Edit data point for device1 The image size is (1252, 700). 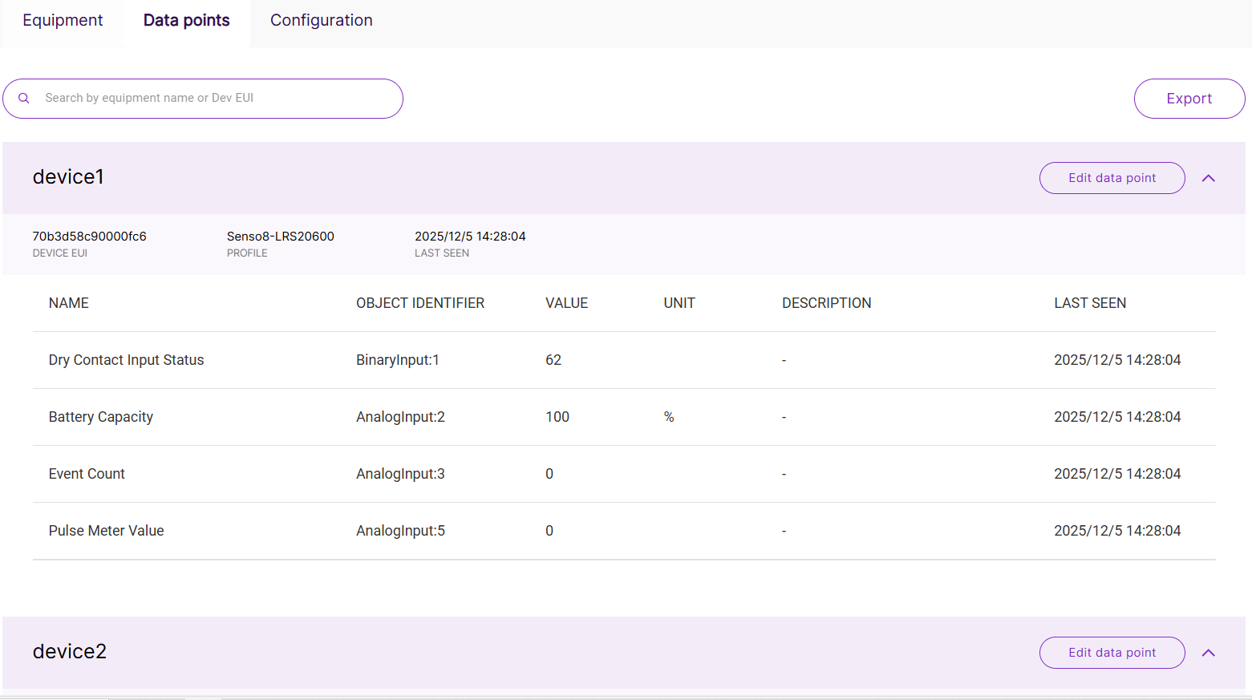point(1112,177)
